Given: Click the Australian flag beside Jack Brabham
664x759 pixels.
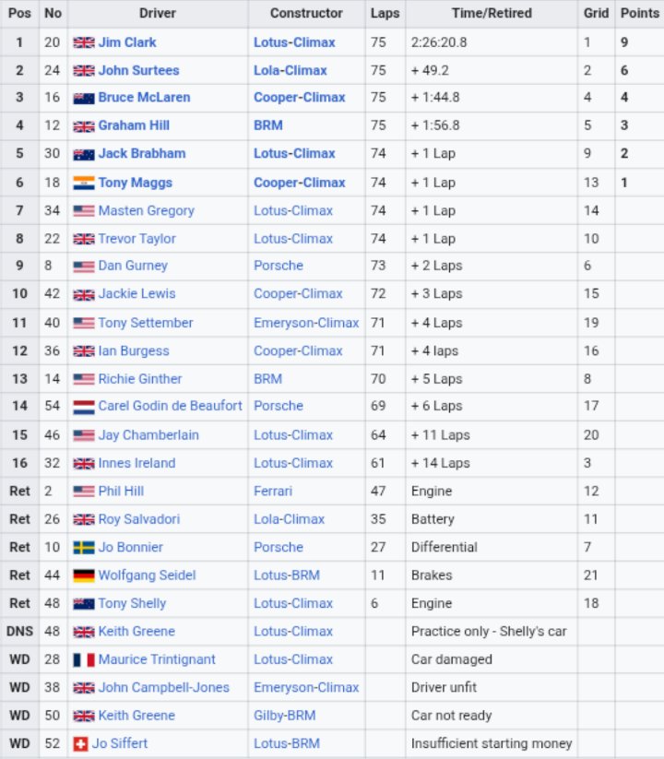Looking at the screenshot, I should 84,154.
